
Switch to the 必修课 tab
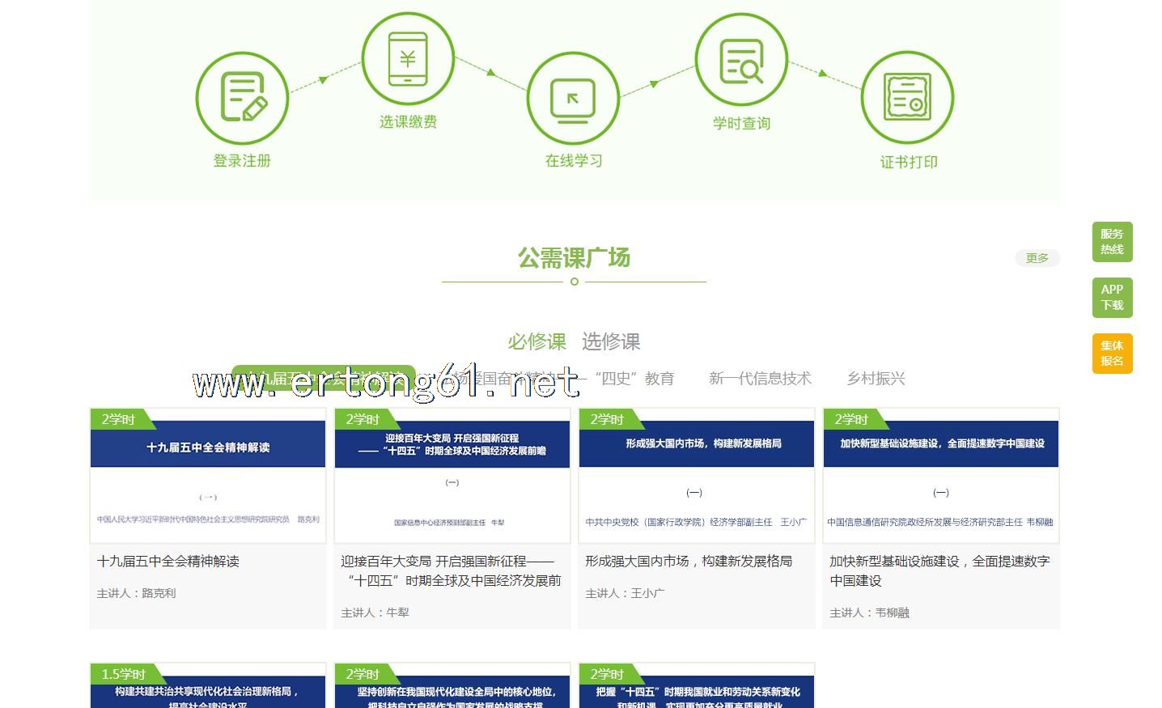[536, 341]
